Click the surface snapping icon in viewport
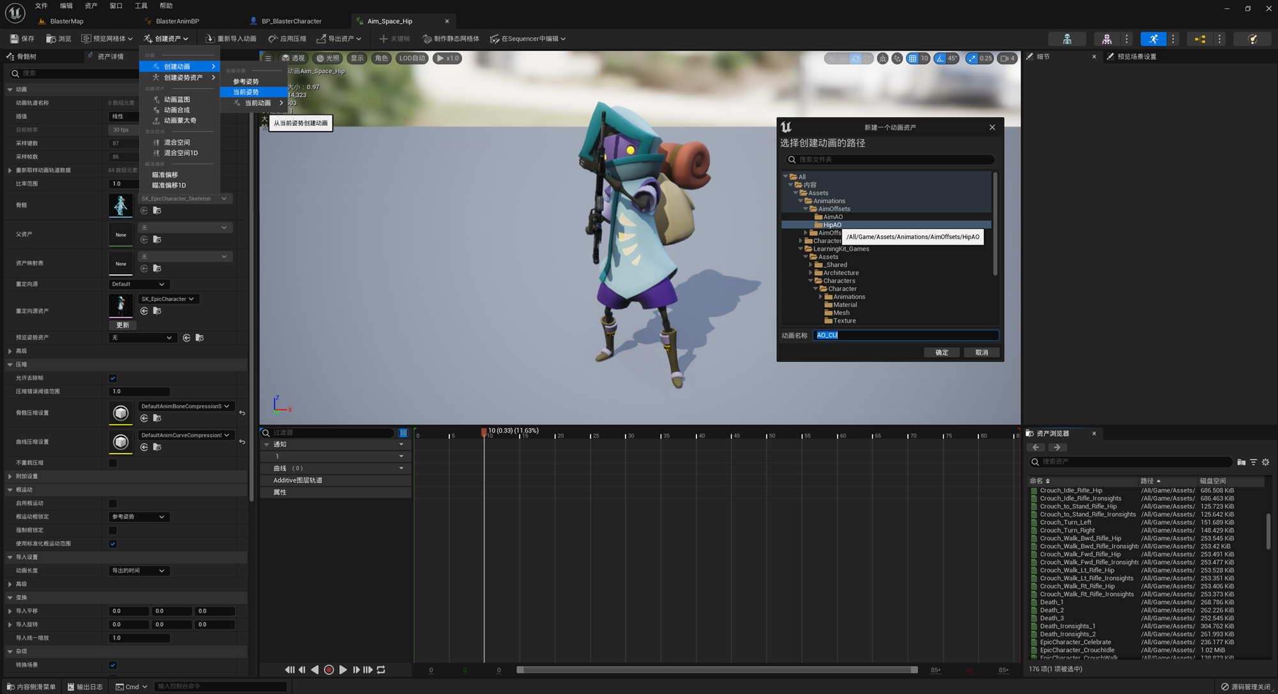This screenshot has height=694, width=1278. click(897, 58)
